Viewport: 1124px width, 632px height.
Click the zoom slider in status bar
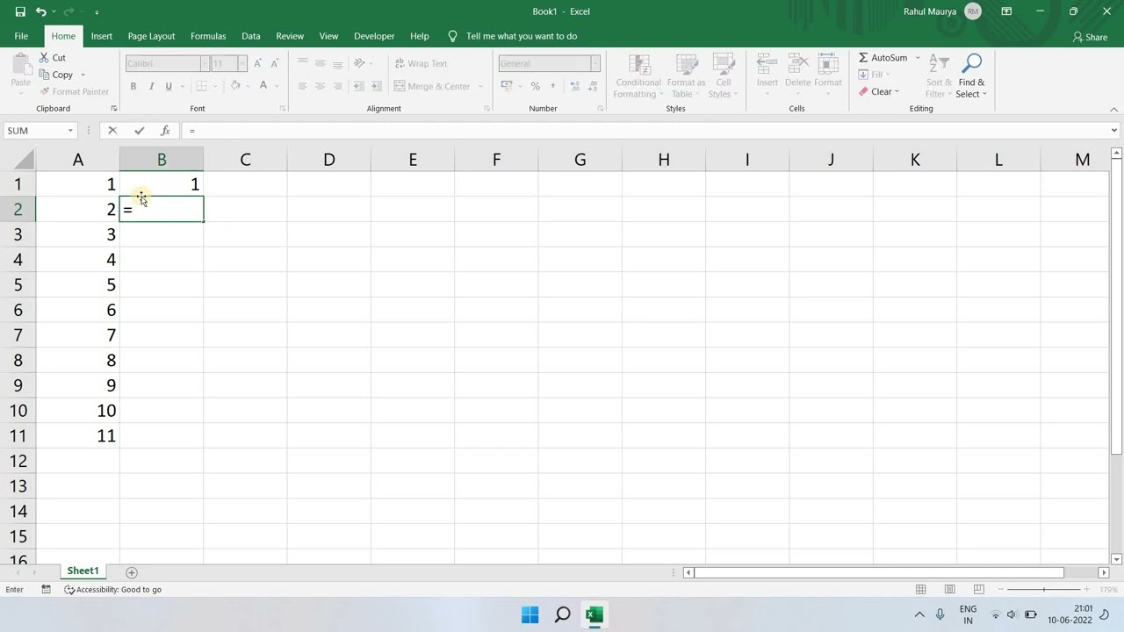click(1044, 589)
